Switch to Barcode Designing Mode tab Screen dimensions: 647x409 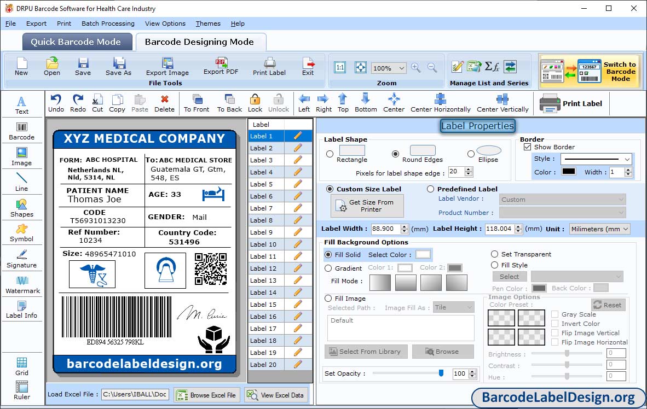(200, 42)
